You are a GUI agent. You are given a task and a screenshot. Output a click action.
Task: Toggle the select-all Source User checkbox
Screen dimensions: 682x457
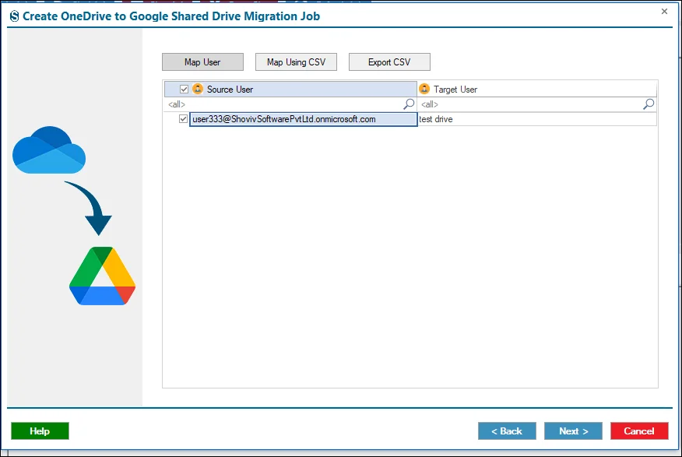(184, 89)
